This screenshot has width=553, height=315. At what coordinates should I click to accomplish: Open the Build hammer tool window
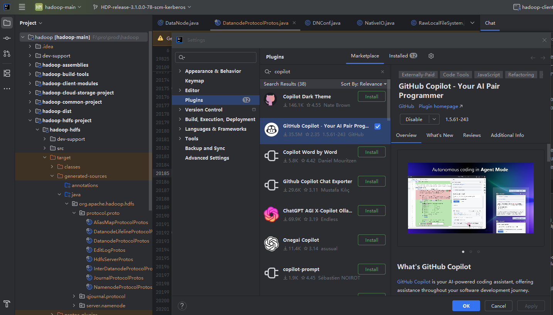coord(7,303)
